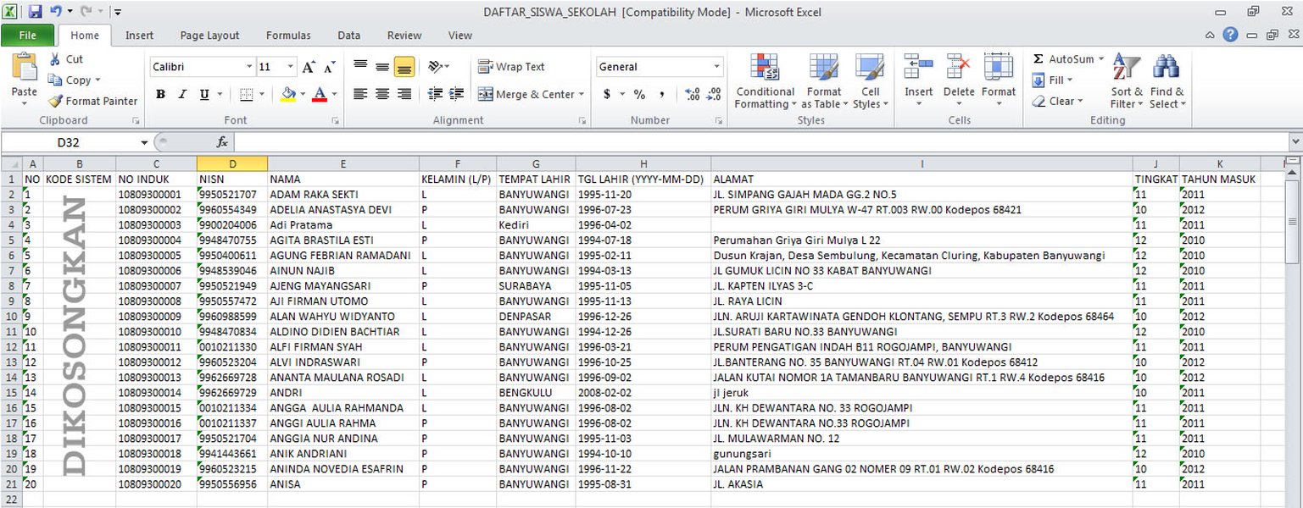Click row header 15

11,393
